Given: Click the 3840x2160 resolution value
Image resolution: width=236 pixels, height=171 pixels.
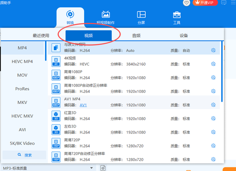Looking at the screenshot, I should click(x=136, y=64).
